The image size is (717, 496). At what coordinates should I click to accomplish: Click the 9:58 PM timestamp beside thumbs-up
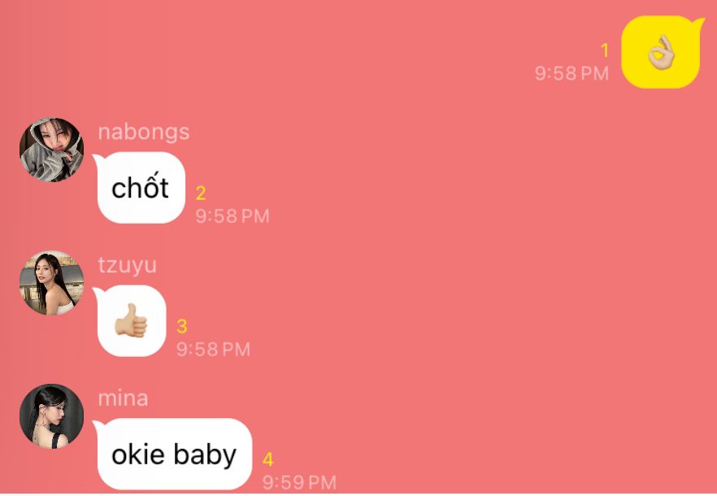[x=214, y=349]
